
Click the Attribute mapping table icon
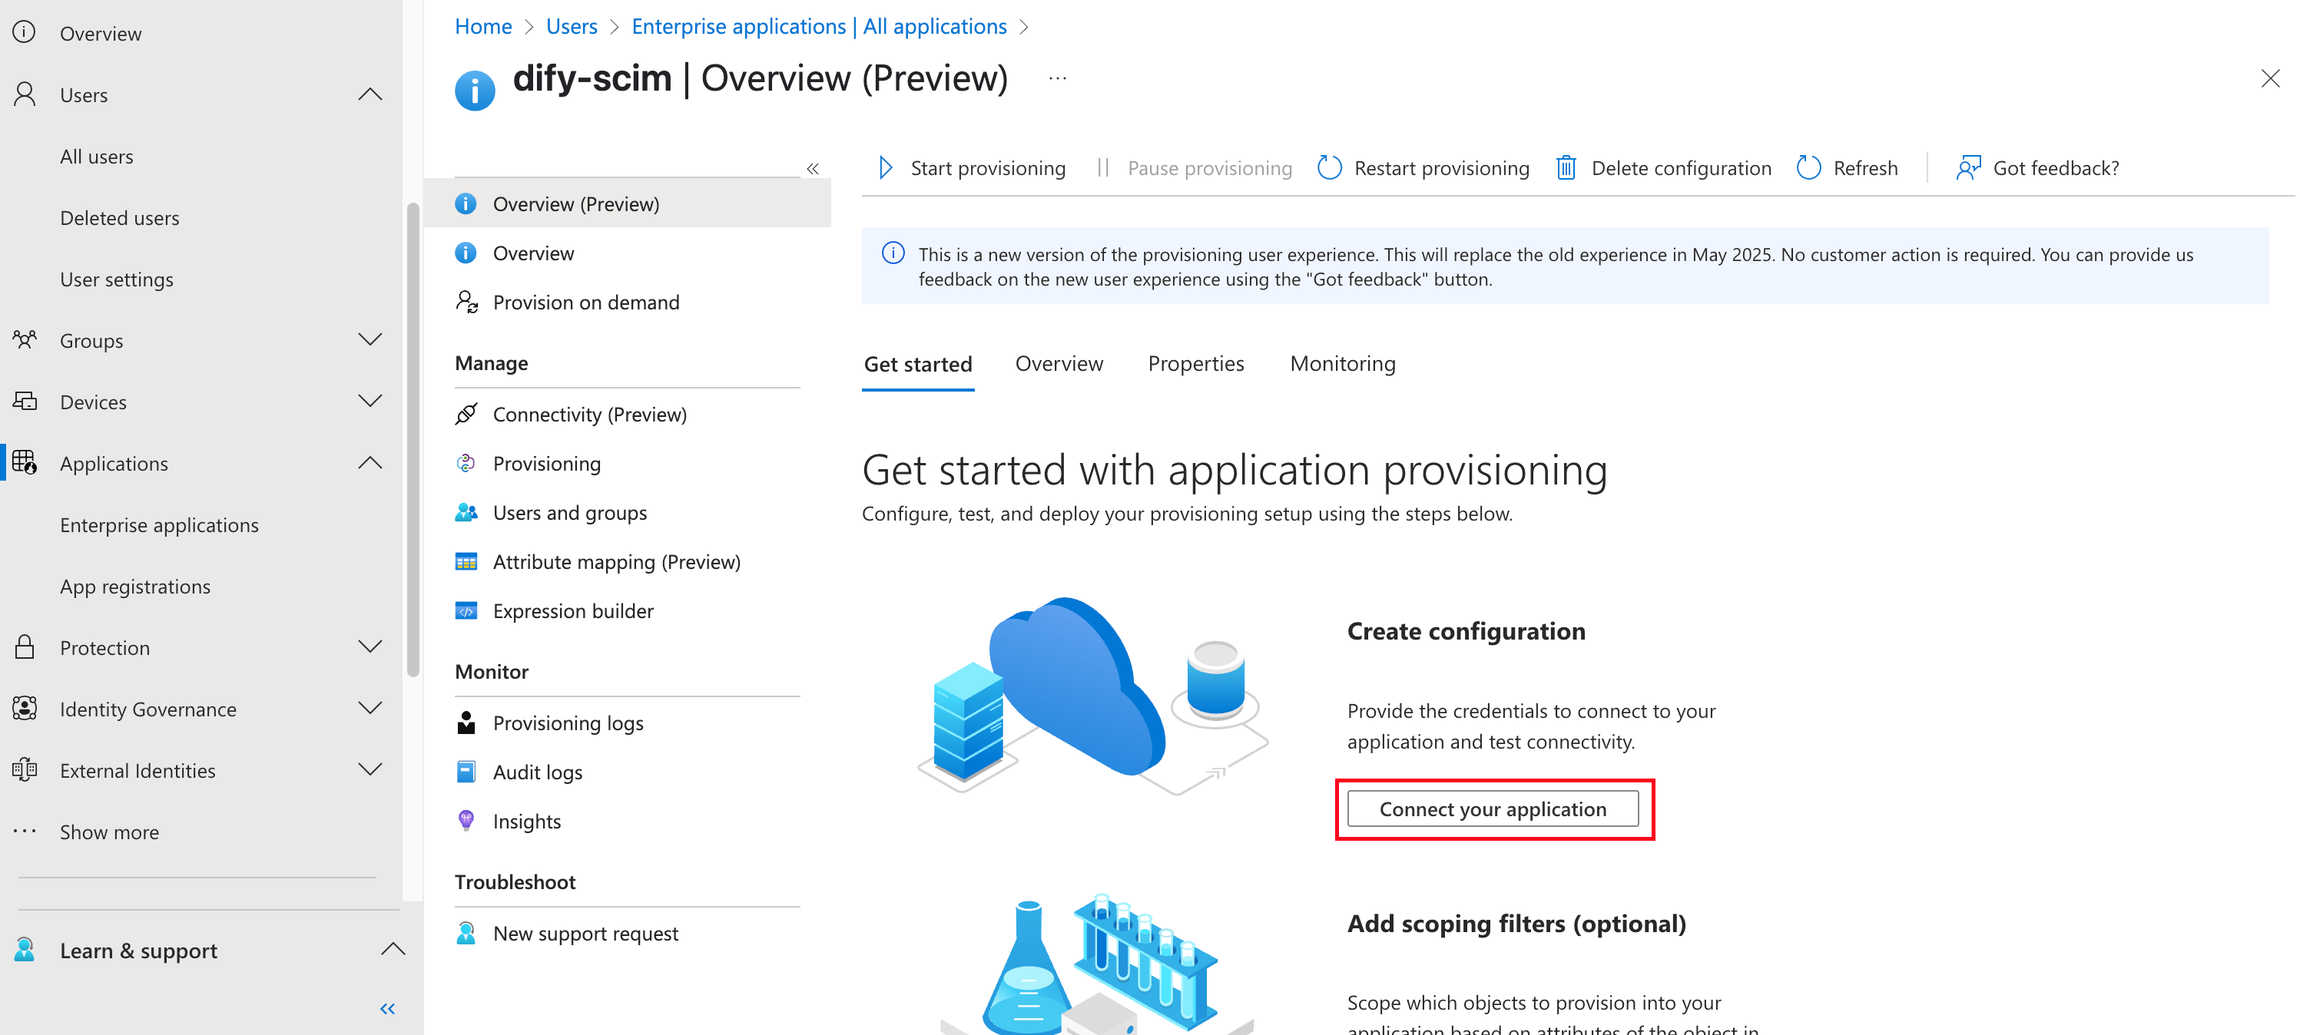click(466, 561)
